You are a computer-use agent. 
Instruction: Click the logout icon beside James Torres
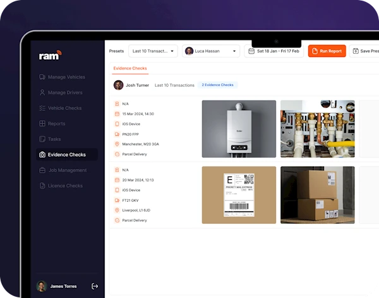click(x=95, y=286)
